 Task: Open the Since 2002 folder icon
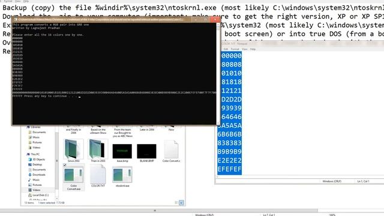pos(73,149)
